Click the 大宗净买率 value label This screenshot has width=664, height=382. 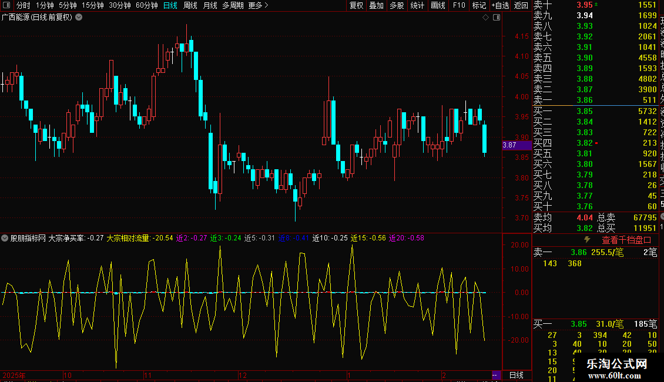76,238
